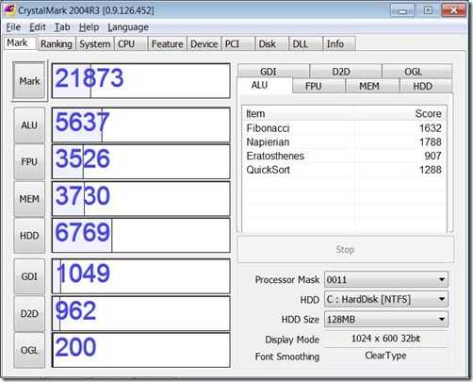Open the D2D results tab
473x382 pixels.
click(346, 72)
